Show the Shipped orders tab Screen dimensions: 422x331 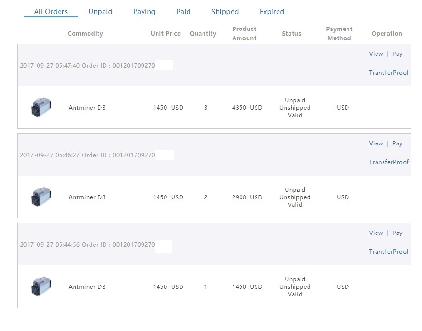[225, 12]
